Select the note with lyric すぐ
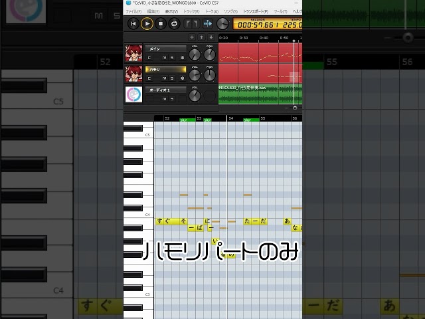The height and width of the screenshot is (319, 425). point(167,221)
